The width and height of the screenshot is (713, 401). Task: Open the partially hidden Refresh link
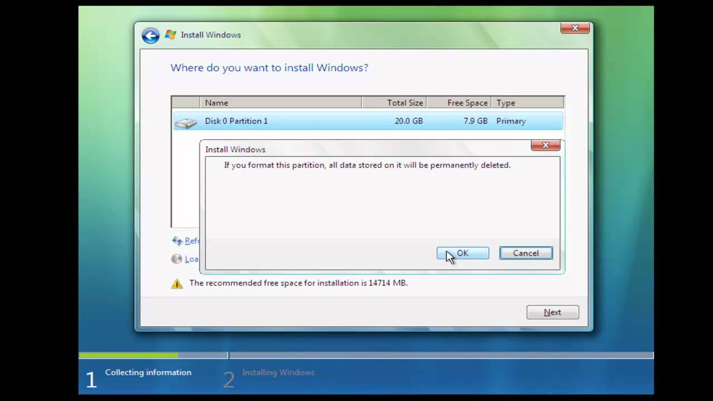tap(192, 241)
